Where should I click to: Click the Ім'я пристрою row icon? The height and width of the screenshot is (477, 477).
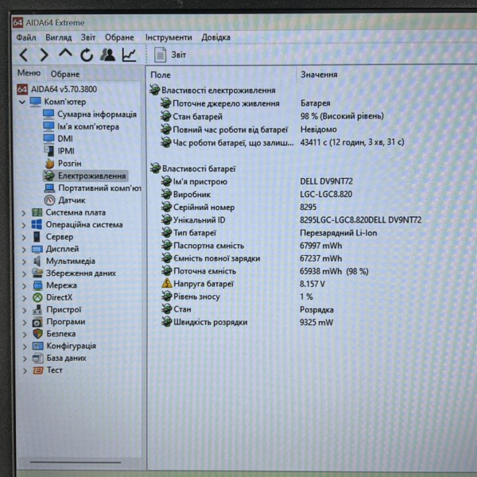166,181
